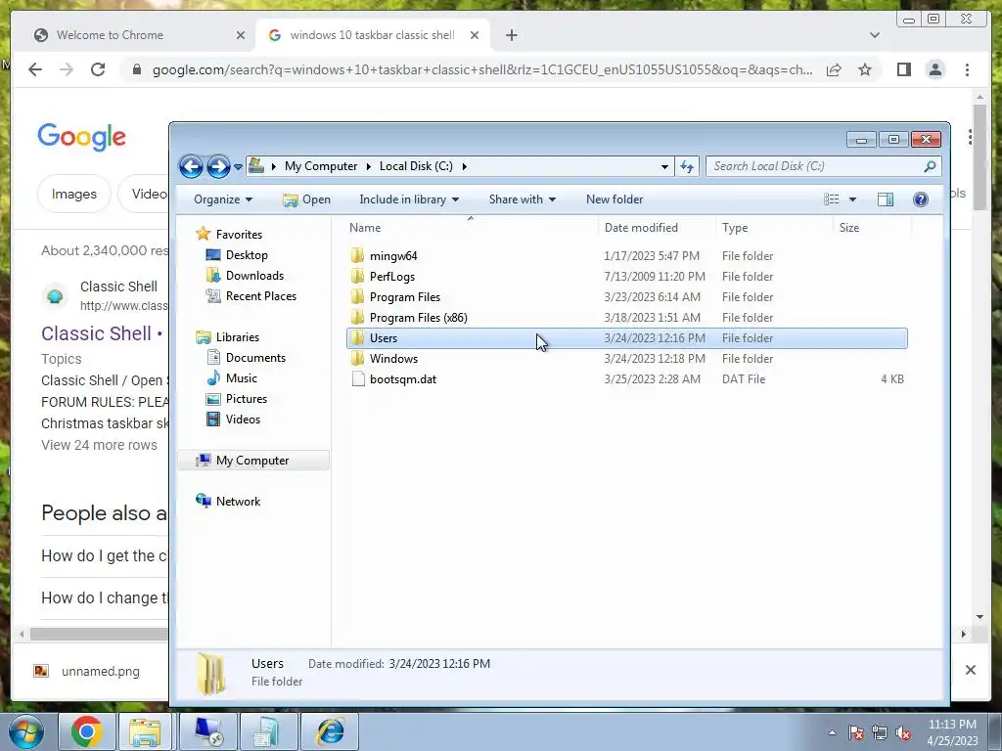
Task: Close the windows 10 taskbar classic shell tab
Action: coord(475,35)
